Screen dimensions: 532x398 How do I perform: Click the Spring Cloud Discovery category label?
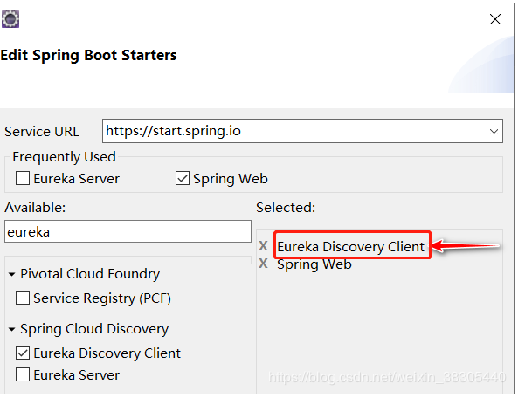coord(94,329)
